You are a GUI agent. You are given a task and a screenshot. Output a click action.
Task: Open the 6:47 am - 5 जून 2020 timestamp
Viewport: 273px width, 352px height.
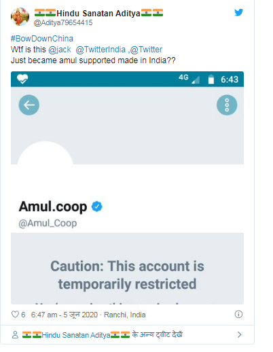click(65, 315)
